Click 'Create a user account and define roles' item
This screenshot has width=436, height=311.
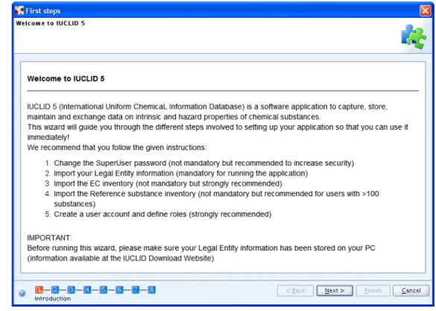pyautogui.click(x=162, y=214)
